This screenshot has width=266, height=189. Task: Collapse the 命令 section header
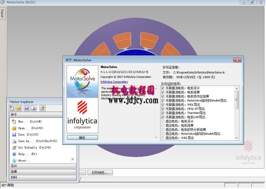pos(36,114)
